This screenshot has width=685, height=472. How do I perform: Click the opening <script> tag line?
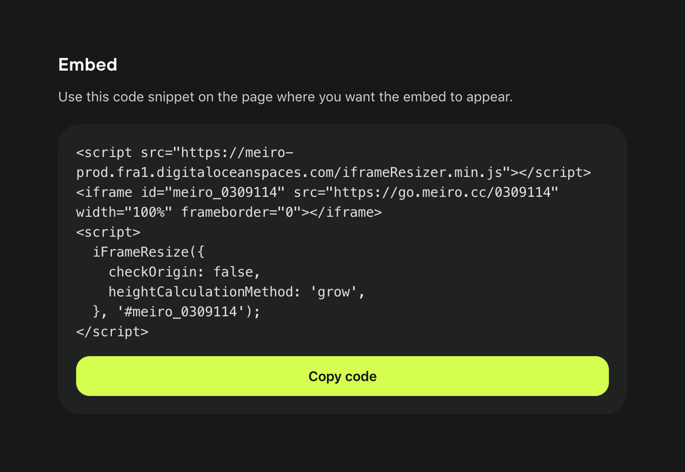[x=108, y=232]
